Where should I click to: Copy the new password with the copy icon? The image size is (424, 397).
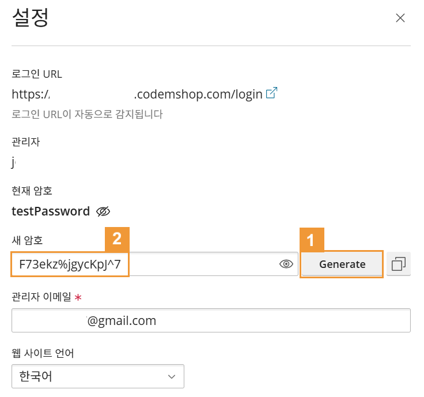(x=398, y=264)
